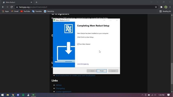
Task: Go forward in Chrome with the forward arrow
Action: pos(7,7)
